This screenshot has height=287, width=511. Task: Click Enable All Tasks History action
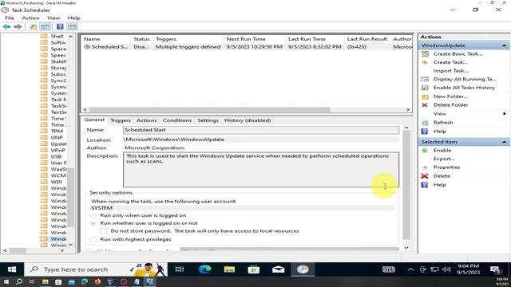click(x=464, y=88)
